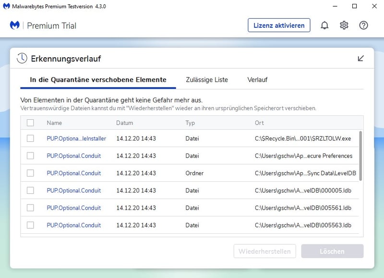Open the notifications bell icon
Viewport: 384px width, 278px height.
coord(324,25)
